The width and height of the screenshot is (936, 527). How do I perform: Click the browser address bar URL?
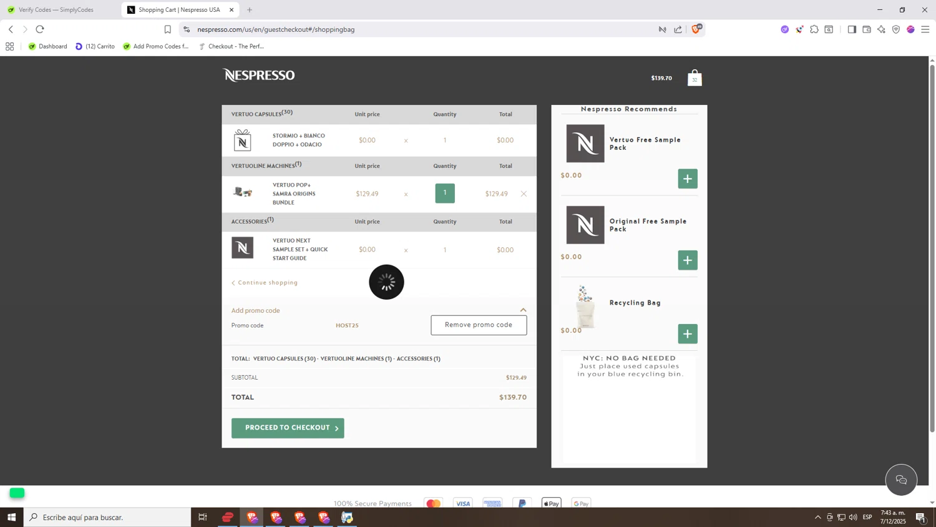pos(276,29)
